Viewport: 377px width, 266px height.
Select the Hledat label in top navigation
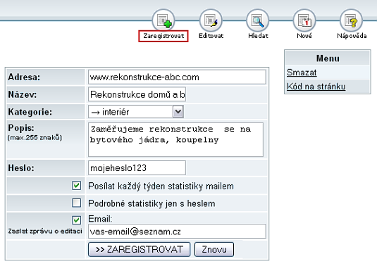[258, 36]
